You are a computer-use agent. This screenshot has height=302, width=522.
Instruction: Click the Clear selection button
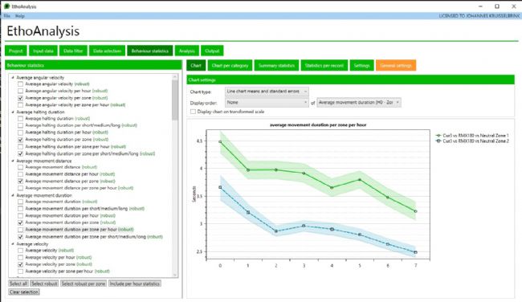(x=24, y=292)
